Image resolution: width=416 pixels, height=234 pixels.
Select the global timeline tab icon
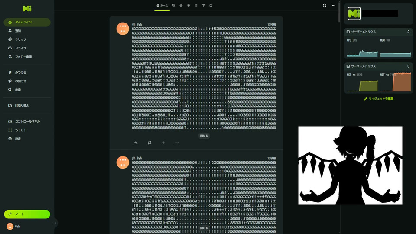point(188,5)
